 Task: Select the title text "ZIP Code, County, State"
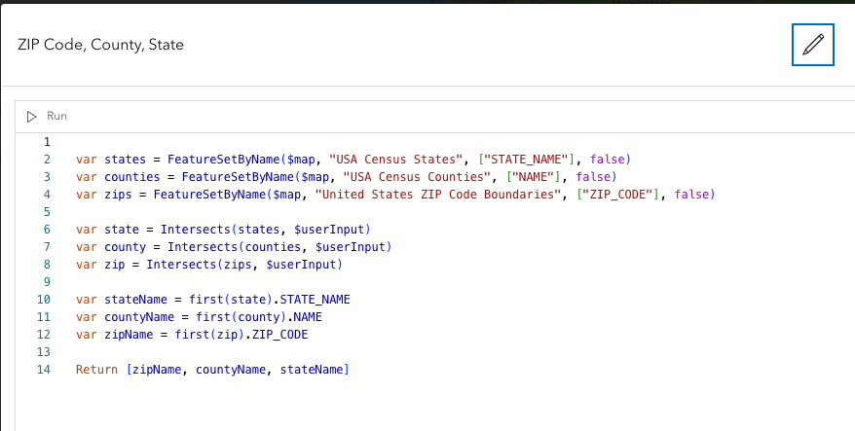click(100, 45)
